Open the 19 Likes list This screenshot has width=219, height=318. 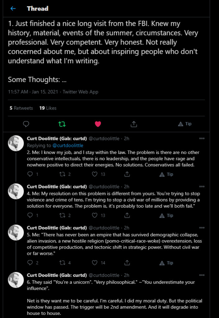[x=48, y=108]
